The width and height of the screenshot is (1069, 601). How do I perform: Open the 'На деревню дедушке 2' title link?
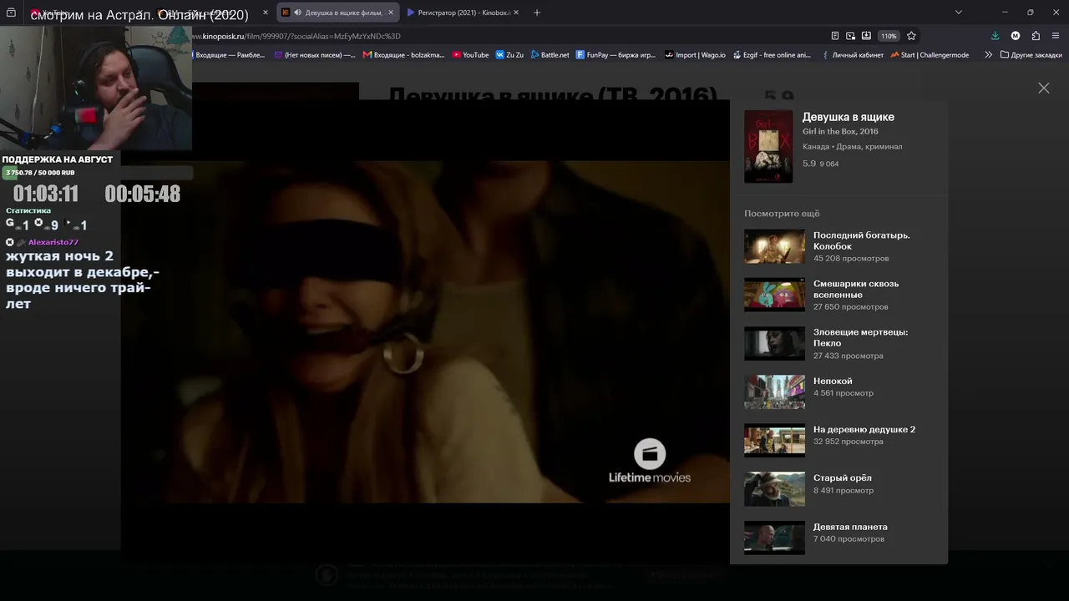tap(864, 429)
